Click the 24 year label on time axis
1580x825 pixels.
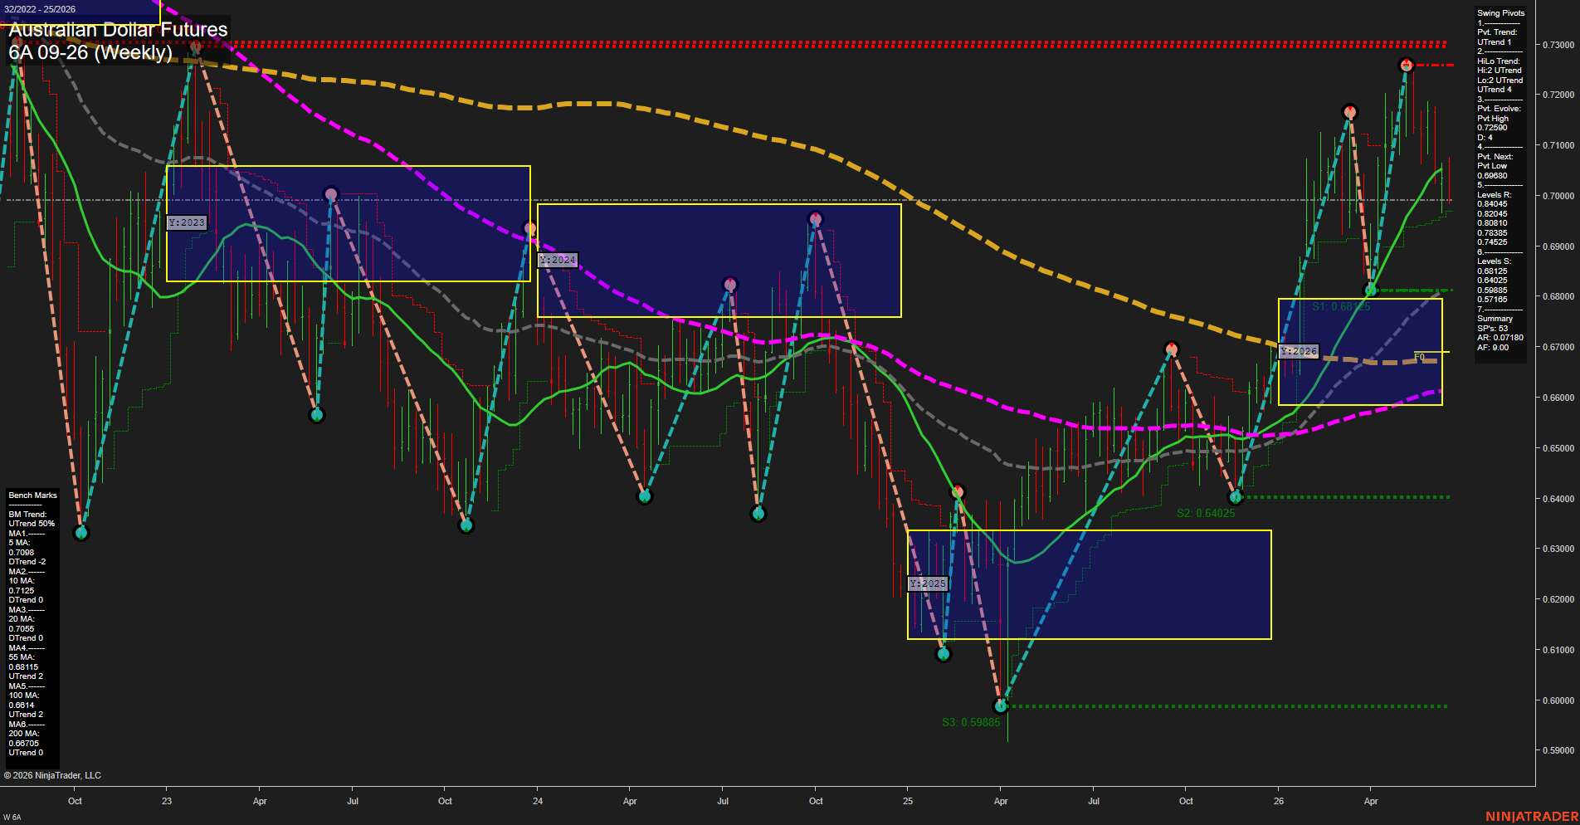pos(538,801)
